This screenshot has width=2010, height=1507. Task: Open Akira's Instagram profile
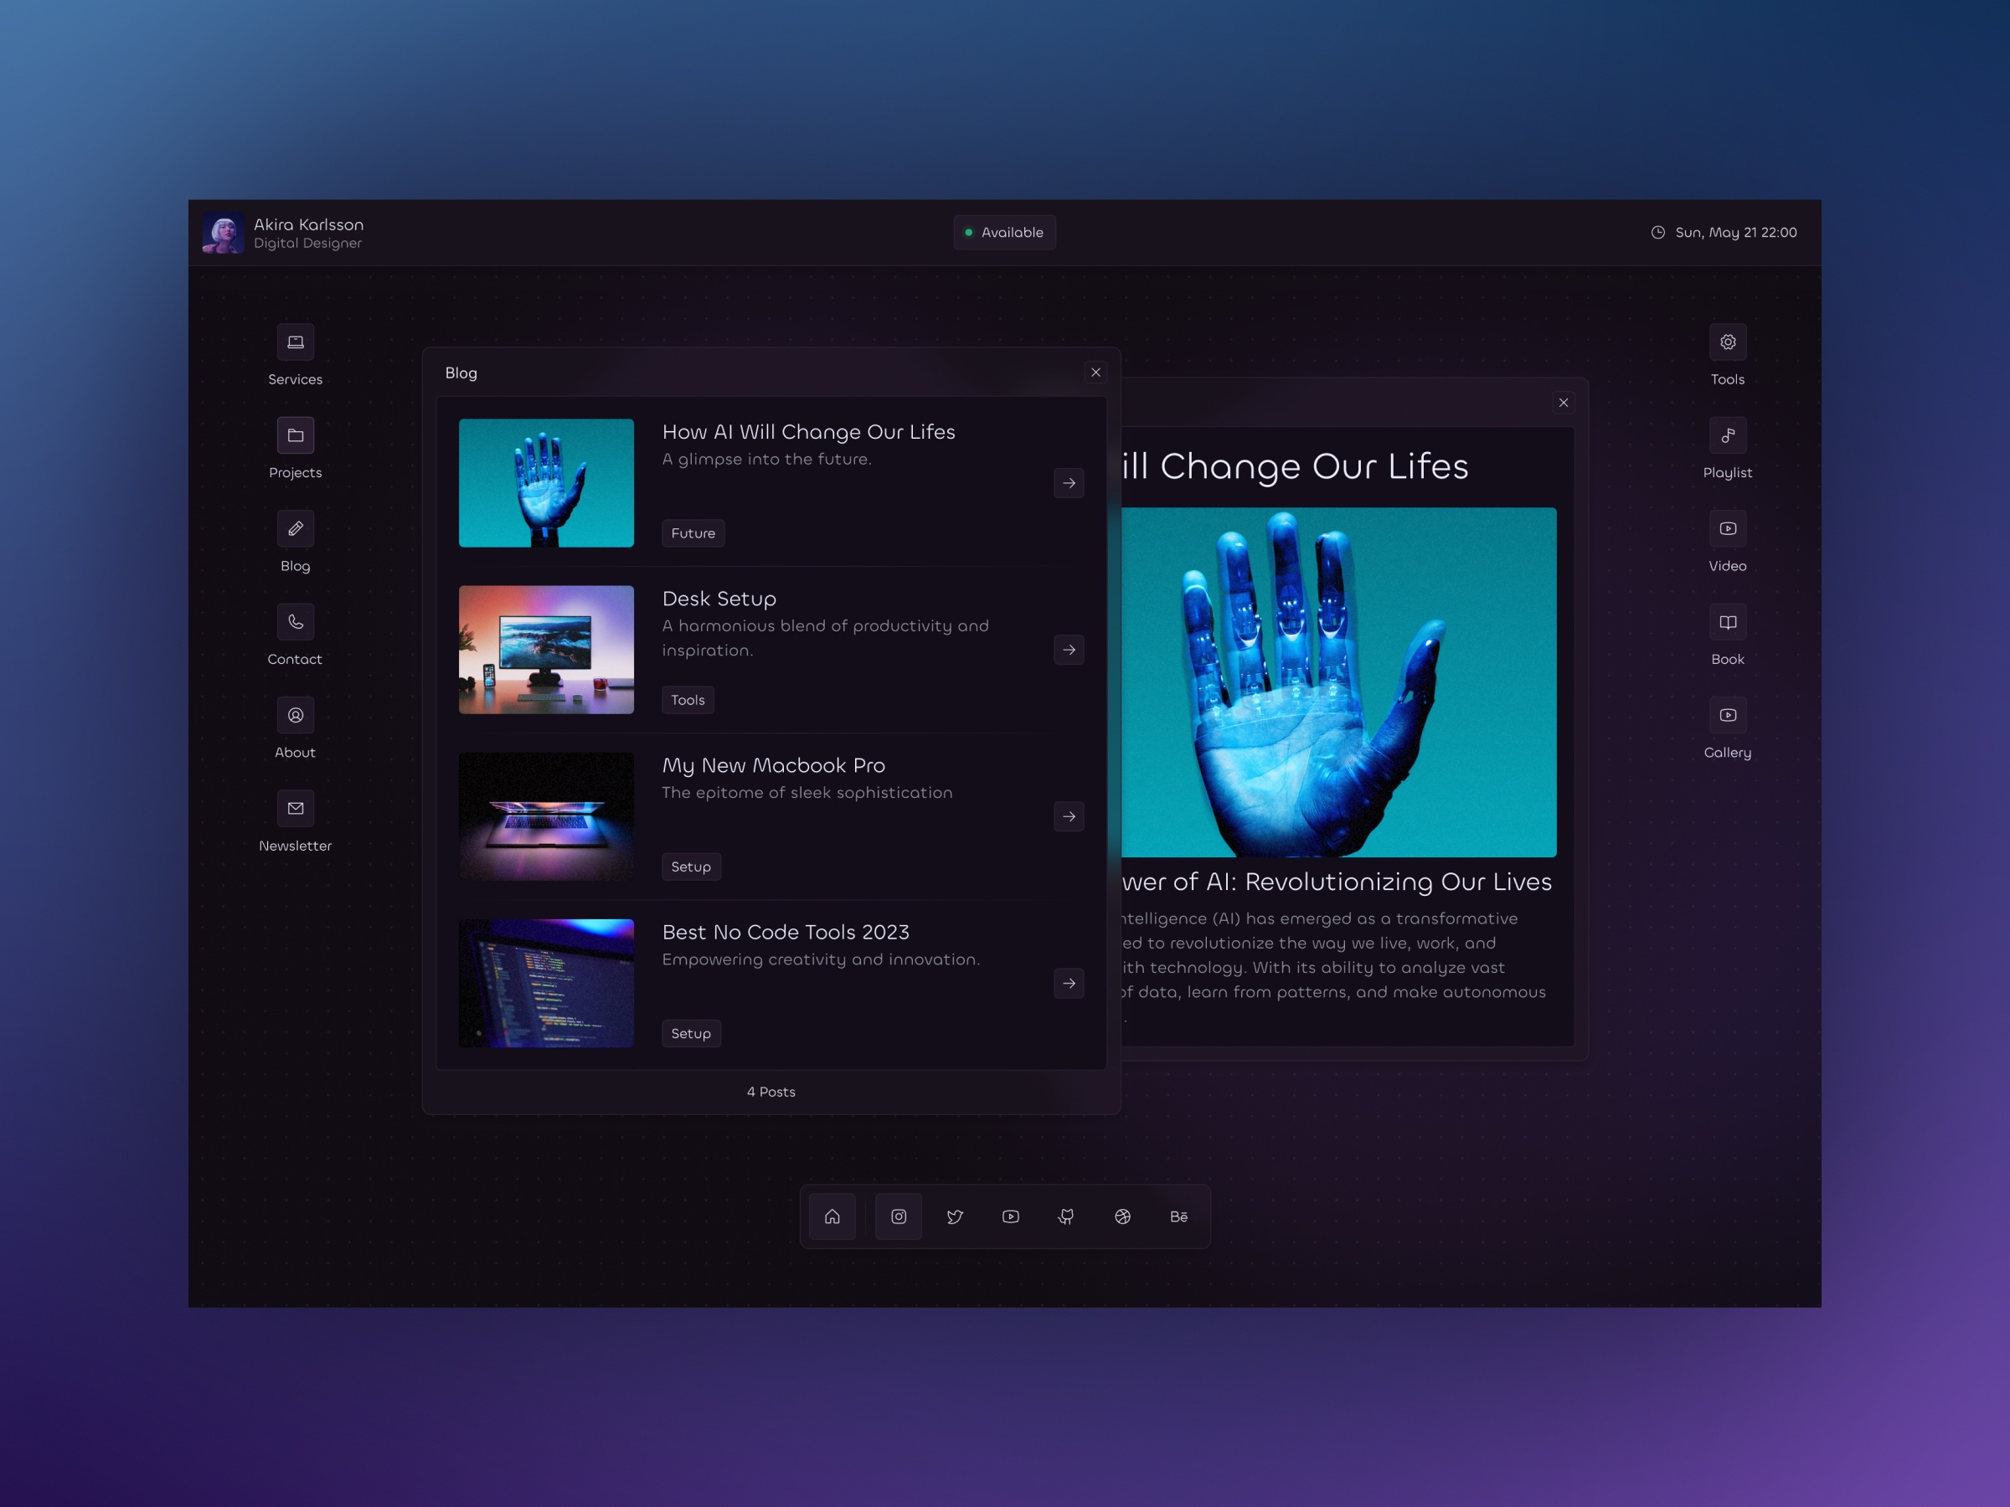pyautogui.click(x=899, y=1216)
